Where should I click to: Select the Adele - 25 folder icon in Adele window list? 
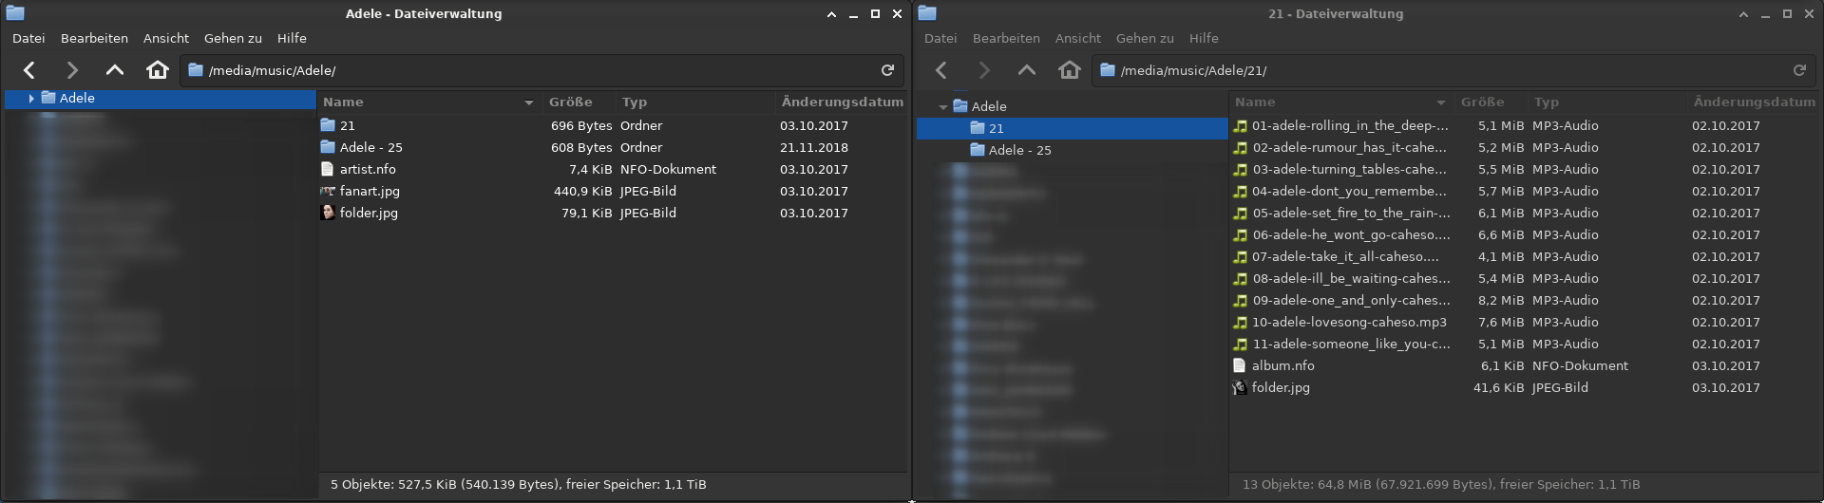tap(329, 147)
